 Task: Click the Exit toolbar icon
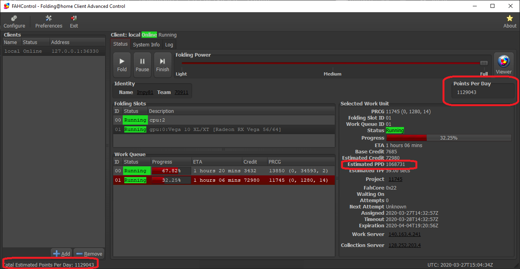pyautogui.click(x=74, y=22)
